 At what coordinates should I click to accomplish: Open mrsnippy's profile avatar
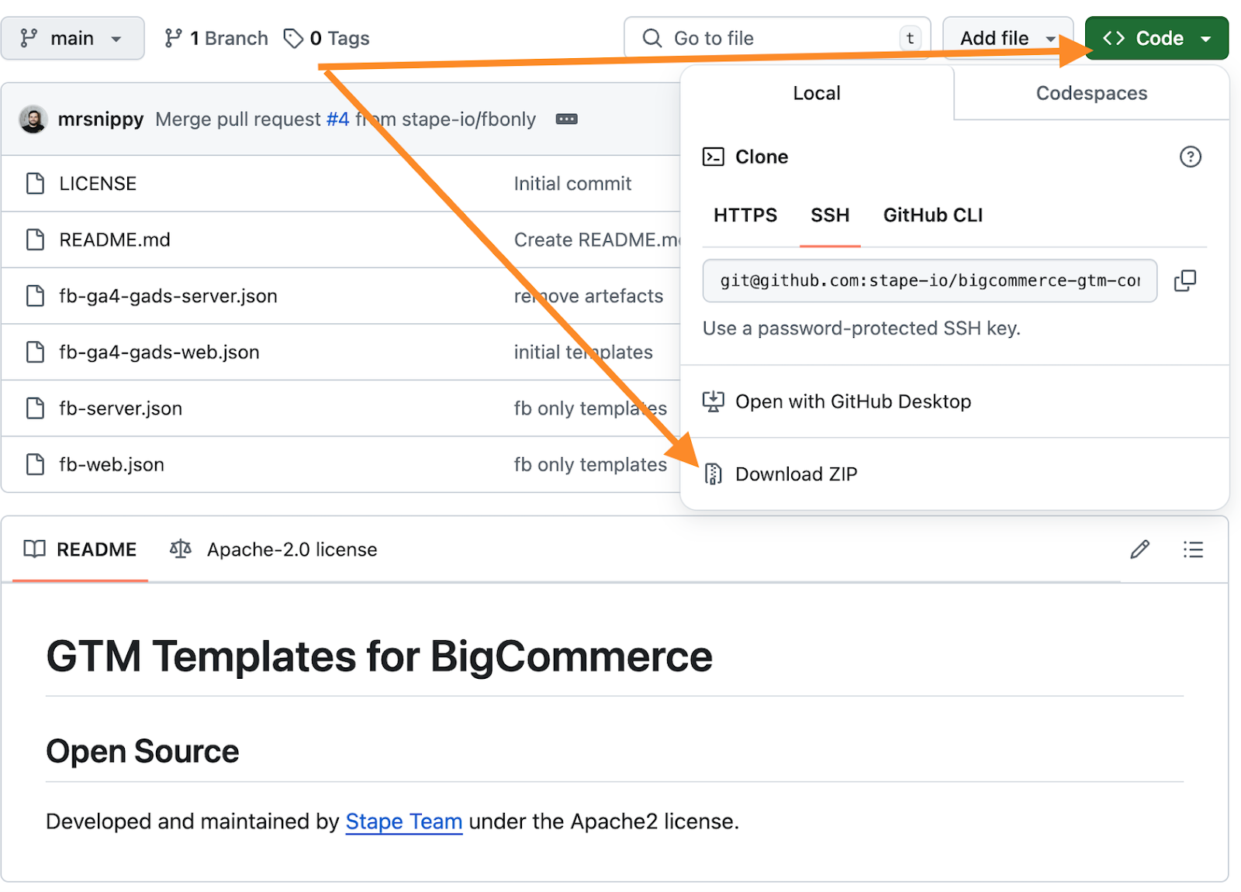(33, 119)
